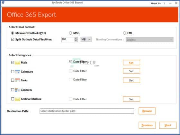Click the Tasks category label

tap(24, 80)
